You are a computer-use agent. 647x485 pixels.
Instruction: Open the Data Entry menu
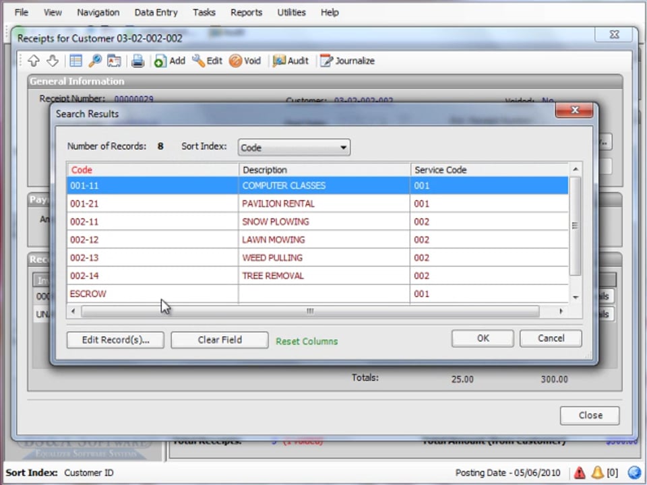[156, 12]
